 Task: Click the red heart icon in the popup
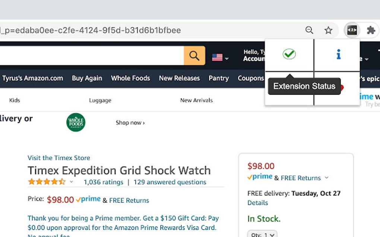pyautogui.click(x=341, y=86)
